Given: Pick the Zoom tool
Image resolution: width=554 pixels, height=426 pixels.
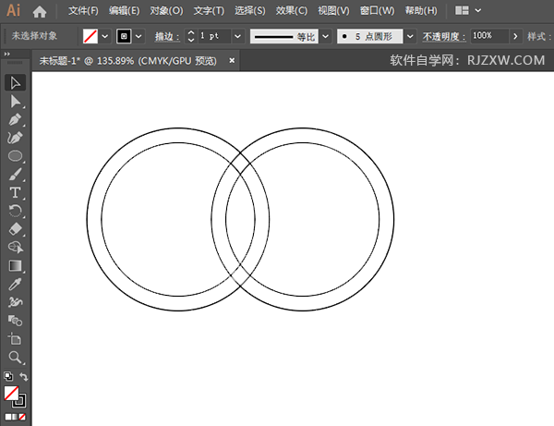Looking at the screenshot, I should coord(15,358).
